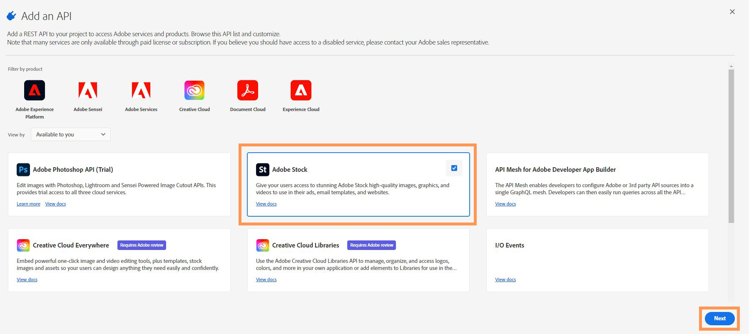This screenshot has width=749, height=334.
Task: Click the Creative Cloud Libraries card icon
Action: point(263,245)
